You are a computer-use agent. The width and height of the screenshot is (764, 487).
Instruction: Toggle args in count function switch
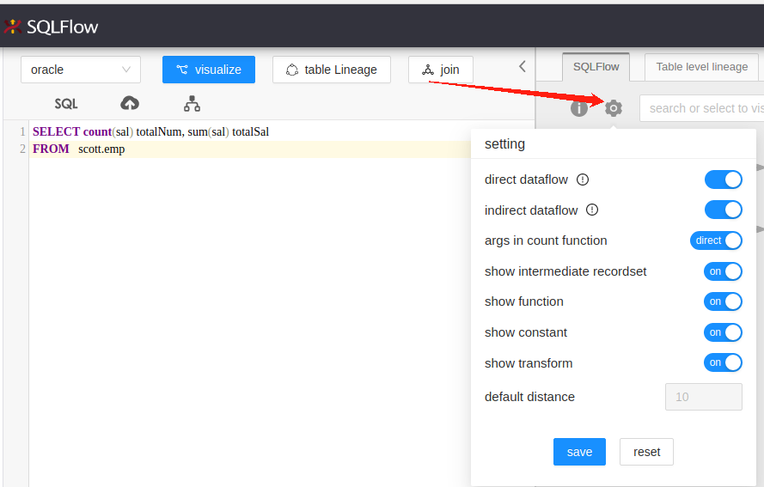[716, 240]
